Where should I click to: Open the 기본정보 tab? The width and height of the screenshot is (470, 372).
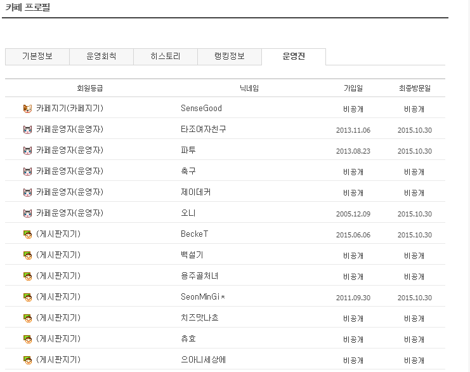point(37,56)
